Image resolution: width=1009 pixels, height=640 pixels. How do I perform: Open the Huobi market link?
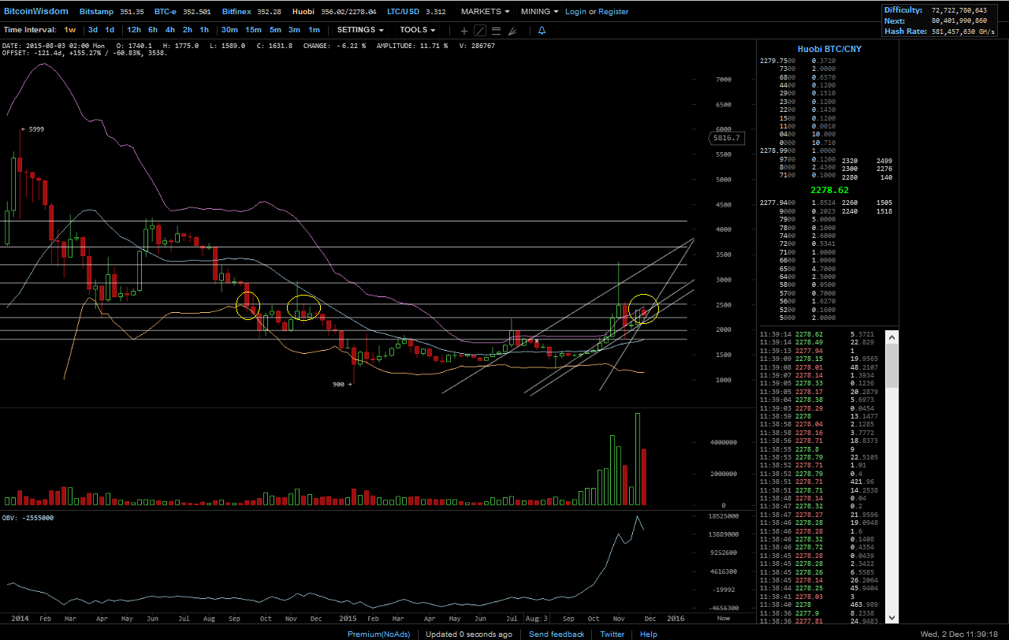coord(333,12)
